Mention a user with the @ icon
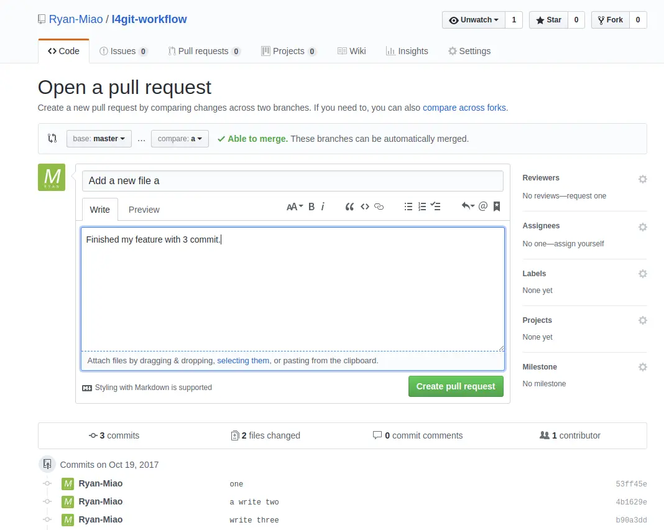Screen dimensions: 664x530 click(x=482, y=206)
